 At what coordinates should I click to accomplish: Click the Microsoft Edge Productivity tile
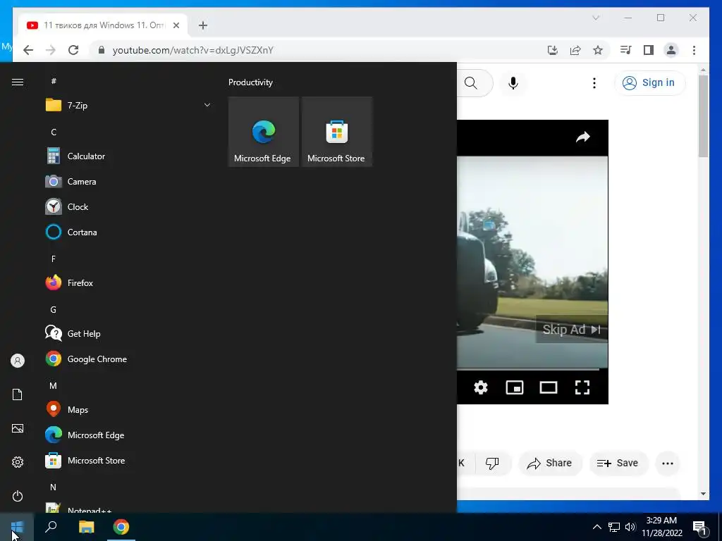point(264,132)
